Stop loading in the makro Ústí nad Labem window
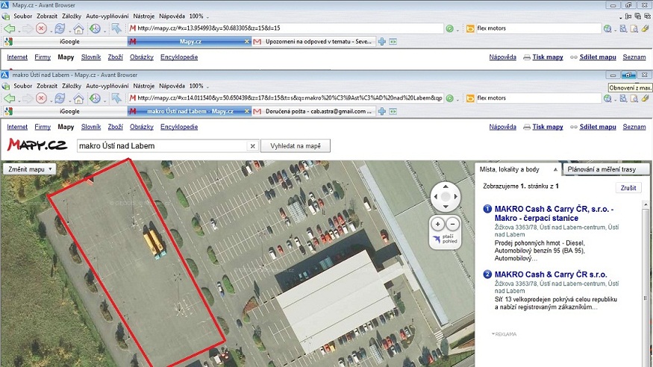This screenshot has height=367, width=653. click(x=41, y=98)
